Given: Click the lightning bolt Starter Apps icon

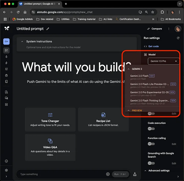Looking at the screenshot, I should 6,63.
